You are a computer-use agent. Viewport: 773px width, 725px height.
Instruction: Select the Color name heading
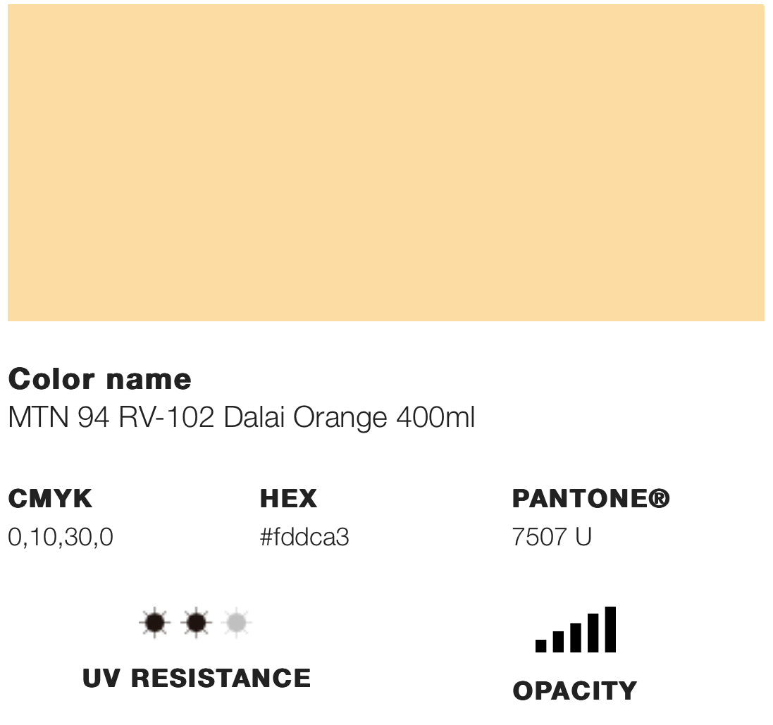tap(99, 380)
